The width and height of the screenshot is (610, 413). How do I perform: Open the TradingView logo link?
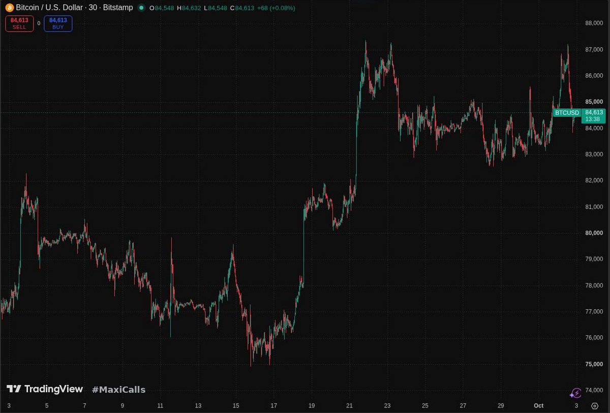pyautogui.click(x=45, y=389)
